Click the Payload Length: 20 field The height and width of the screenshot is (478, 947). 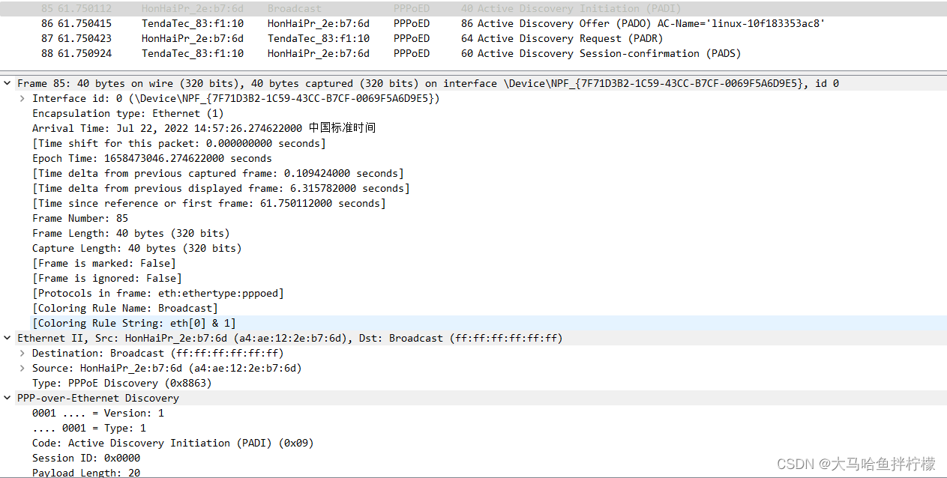tap(85, 473)
